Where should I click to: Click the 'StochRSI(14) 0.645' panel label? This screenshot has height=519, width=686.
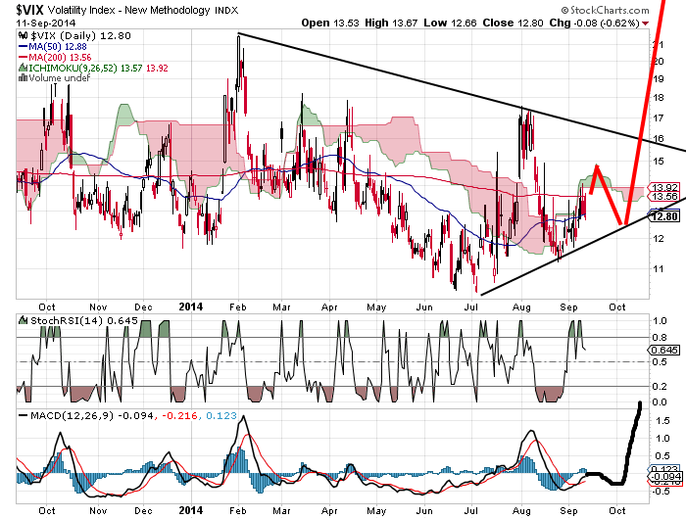click(x=84, y=320)
